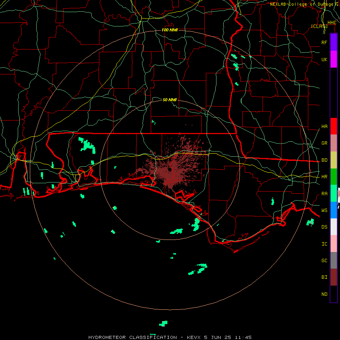Click the UK legend label
The width and height of the screenshot is (340, 340).
click(324, 59)
